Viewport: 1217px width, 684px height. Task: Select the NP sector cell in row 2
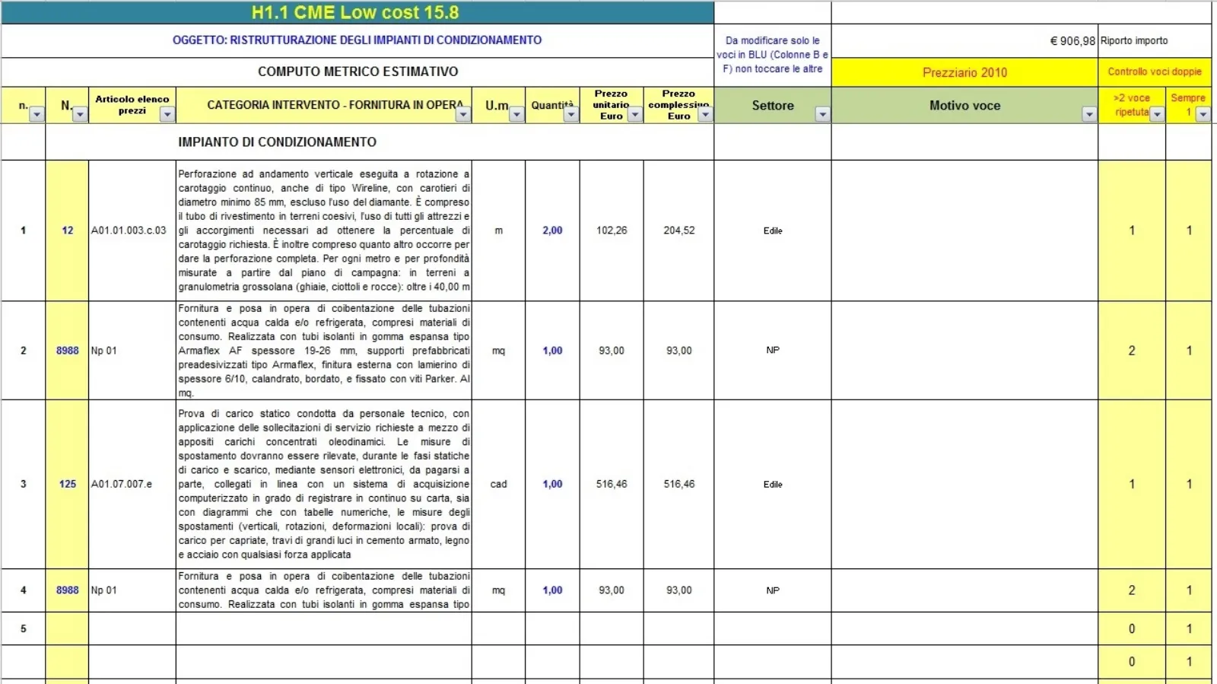point(773,351)
